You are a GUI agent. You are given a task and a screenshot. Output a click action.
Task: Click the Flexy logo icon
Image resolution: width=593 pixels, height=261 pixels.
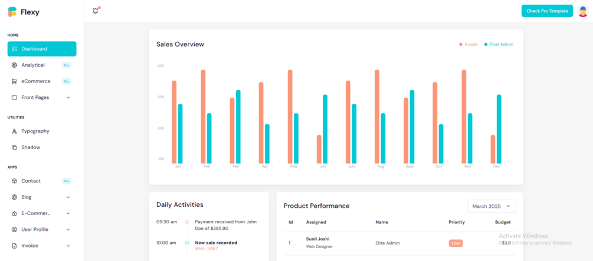[x=12, y=12]
